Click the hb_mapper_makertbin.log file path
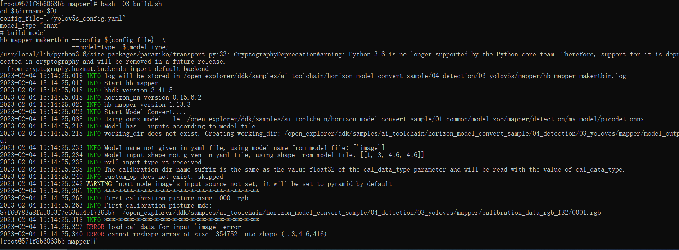 pyautogui.click(x=404, y=76)
